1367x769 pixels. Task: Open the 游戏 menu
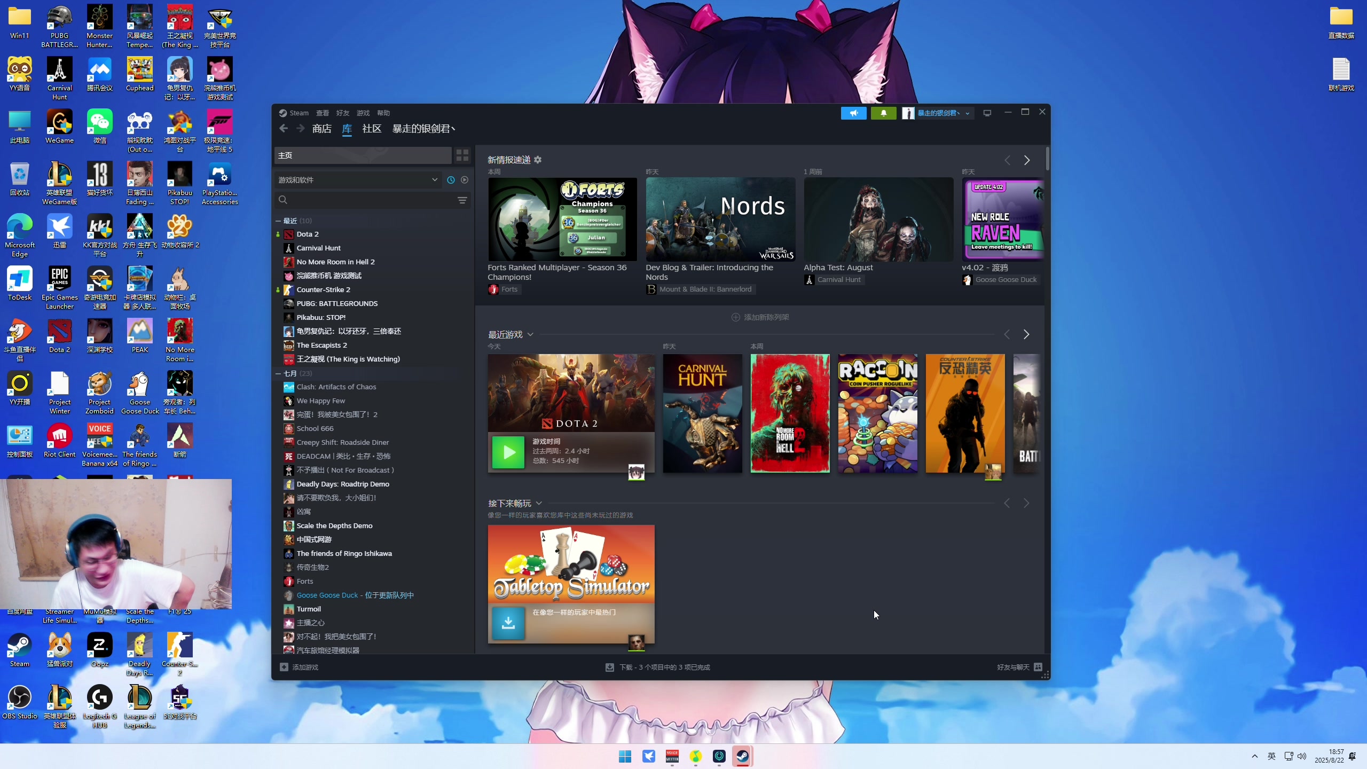click(363, 113)
